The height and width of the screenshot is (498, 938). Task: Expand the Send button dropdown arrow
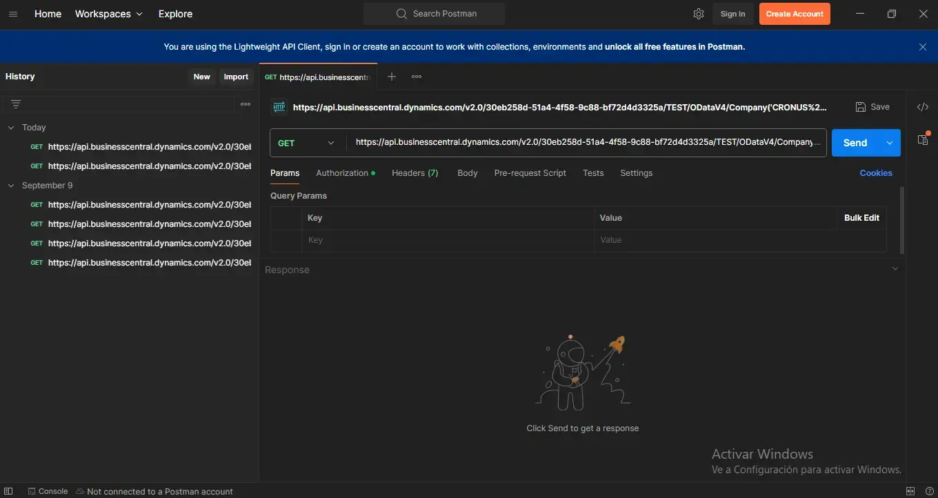[890, 143]
